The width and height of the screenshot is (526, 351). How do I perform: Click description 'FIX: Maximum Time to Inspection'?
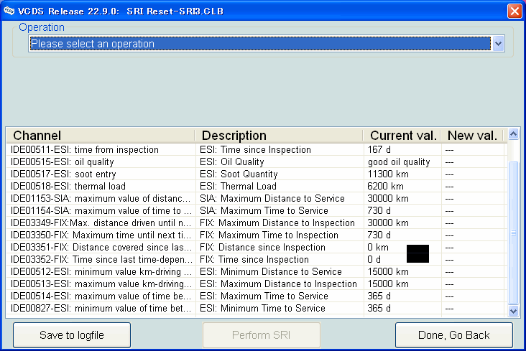(x=269, y=235)
